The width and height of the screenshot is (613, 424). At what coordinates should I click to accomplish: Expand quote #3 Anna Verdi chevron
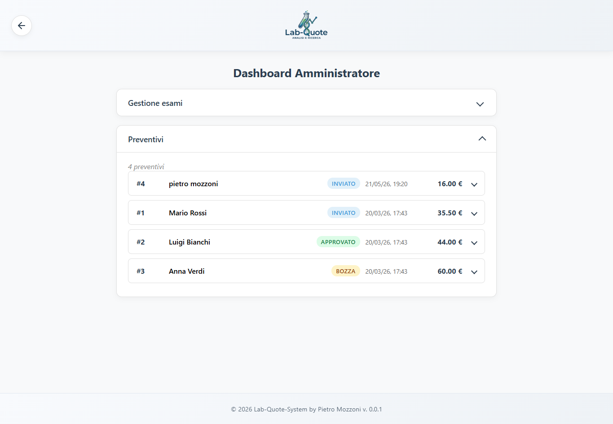pos(474,272)
